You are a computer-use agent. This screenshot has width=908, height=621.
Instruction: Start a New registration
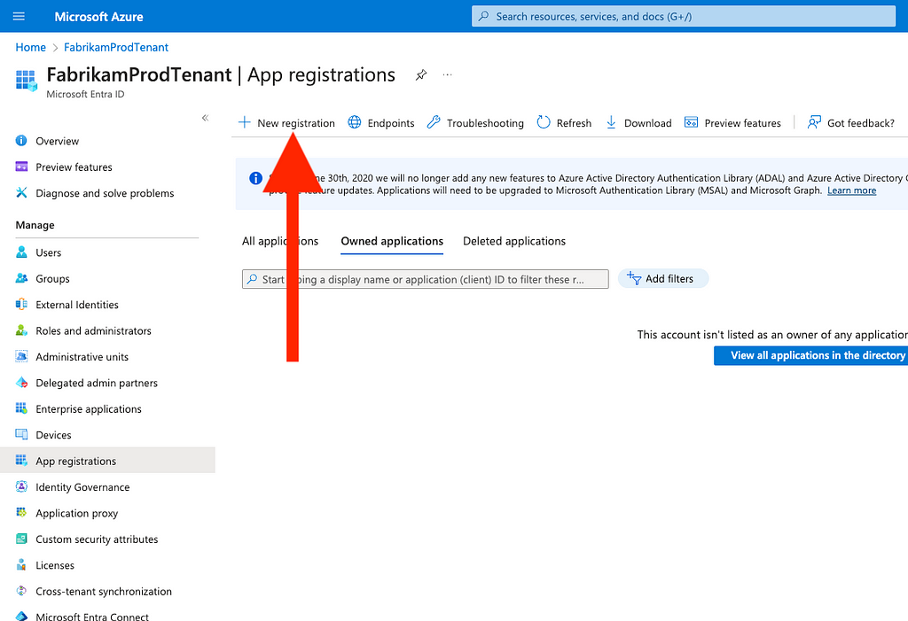286,123
